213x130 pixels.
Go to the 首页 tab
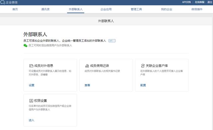(x=15, y=9)
